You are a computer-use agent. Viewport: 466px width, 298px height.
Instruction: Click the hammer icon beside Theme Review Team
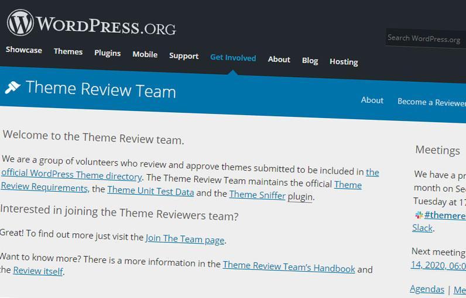tap(12, 88)
